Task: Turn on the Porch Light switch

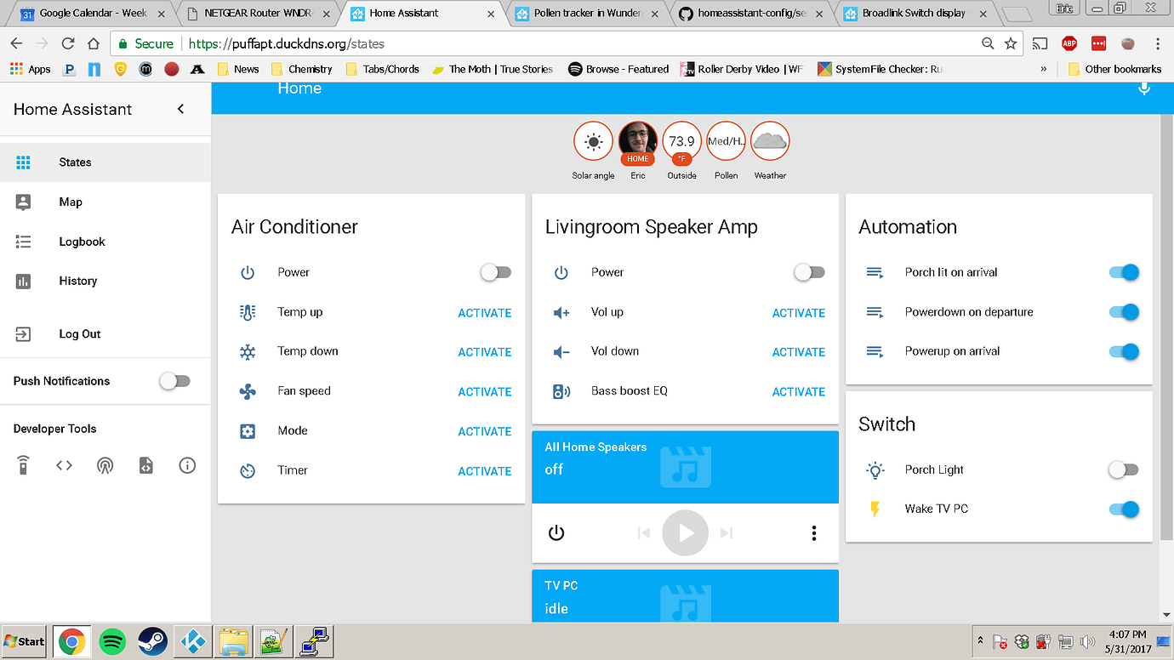Action: point(1123,469)
